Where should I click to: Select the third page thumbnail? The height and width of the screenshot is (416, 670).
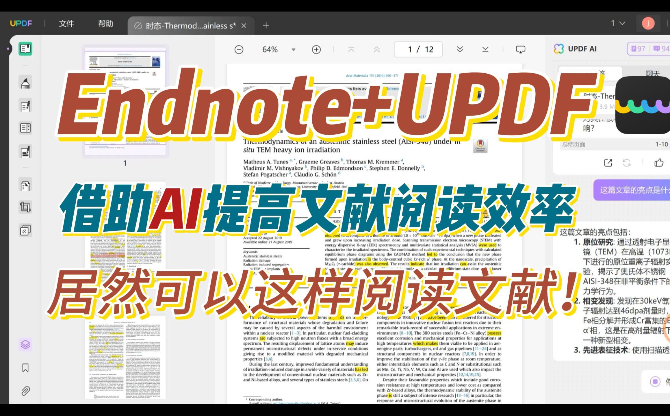tap(125, 357)
